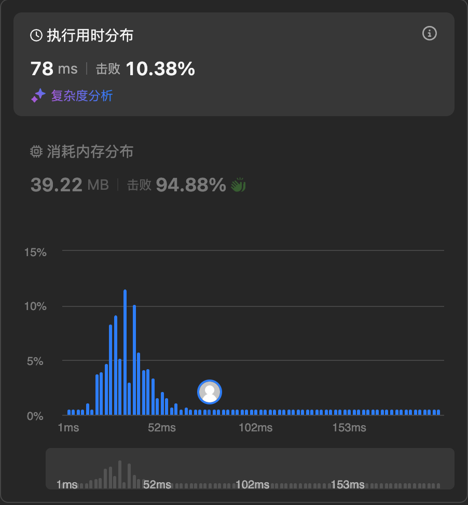Click the chip icon beside 消耗内存分布
The height and width of the screenshot is (505, 468).
[36, 151]
